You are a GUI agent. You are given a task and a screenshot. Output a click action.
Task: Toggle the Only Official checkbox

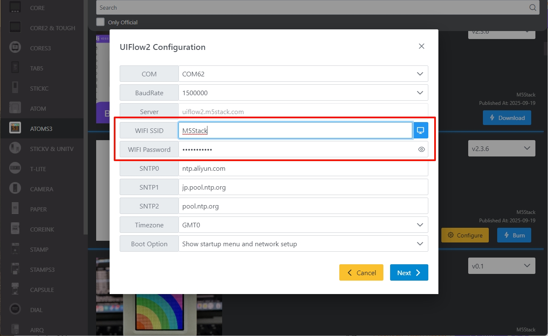[100, 22]
